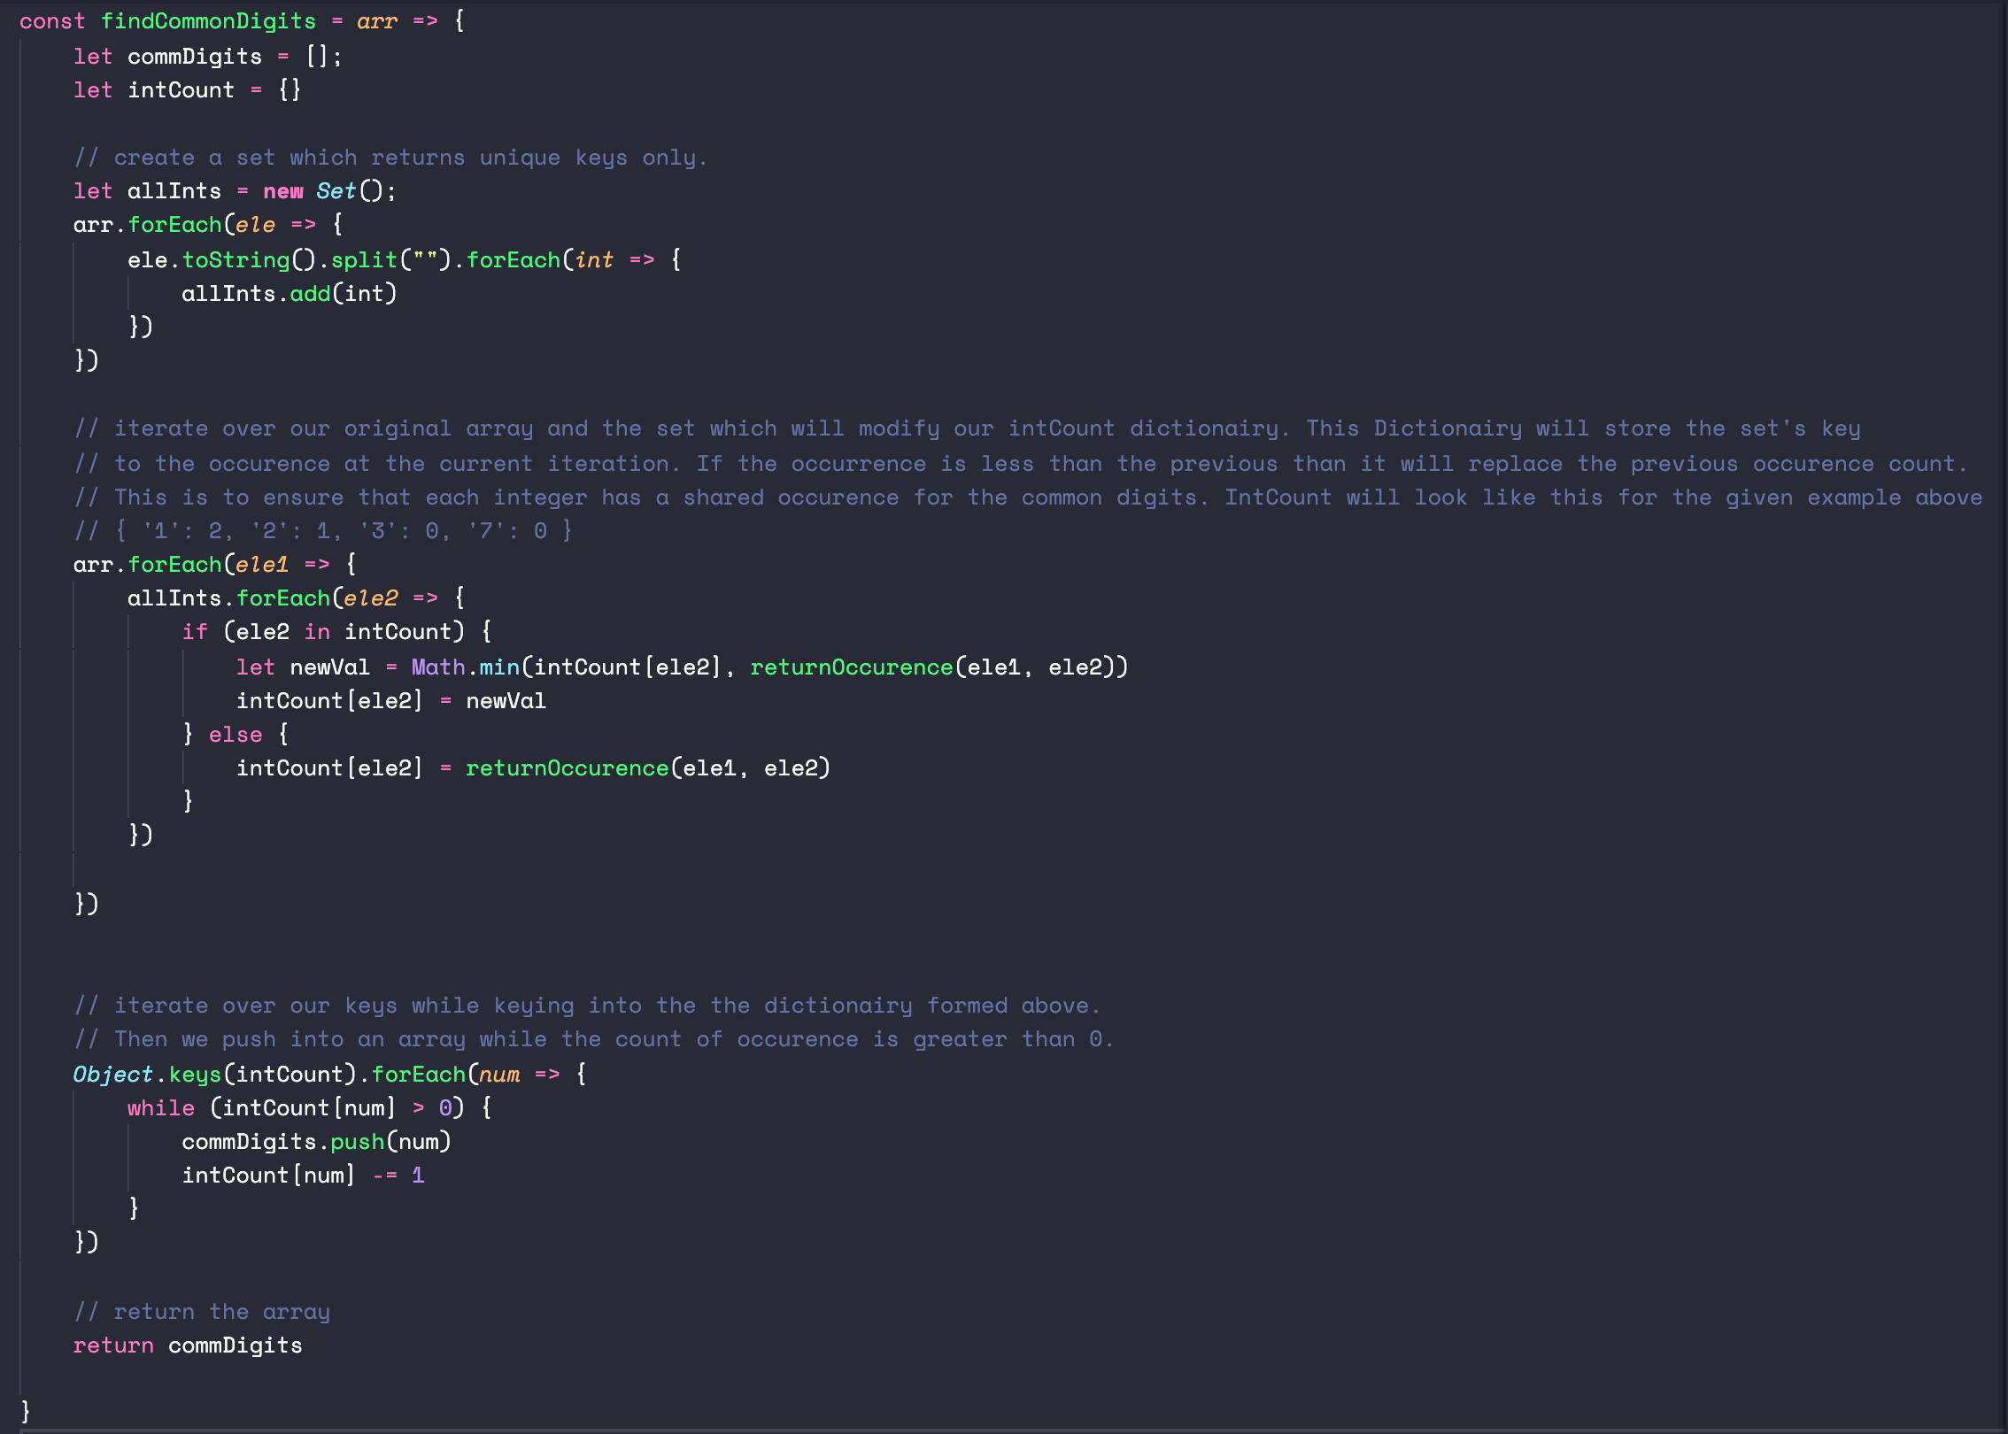Click 'toString()' in the ele line
2008x1434 pixels.
tap(249, 260)
